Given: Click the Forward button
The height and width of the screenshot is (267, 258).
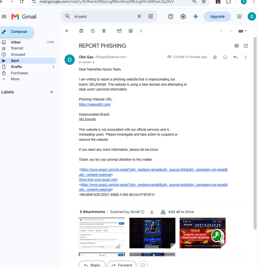Looking at the screenshot, I should pos(122,265).
